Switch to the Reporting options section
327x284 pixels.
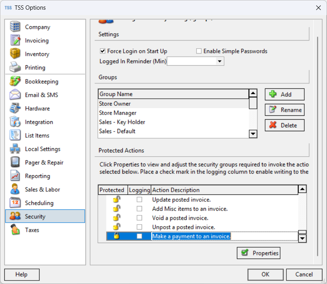tap(38, 176)
